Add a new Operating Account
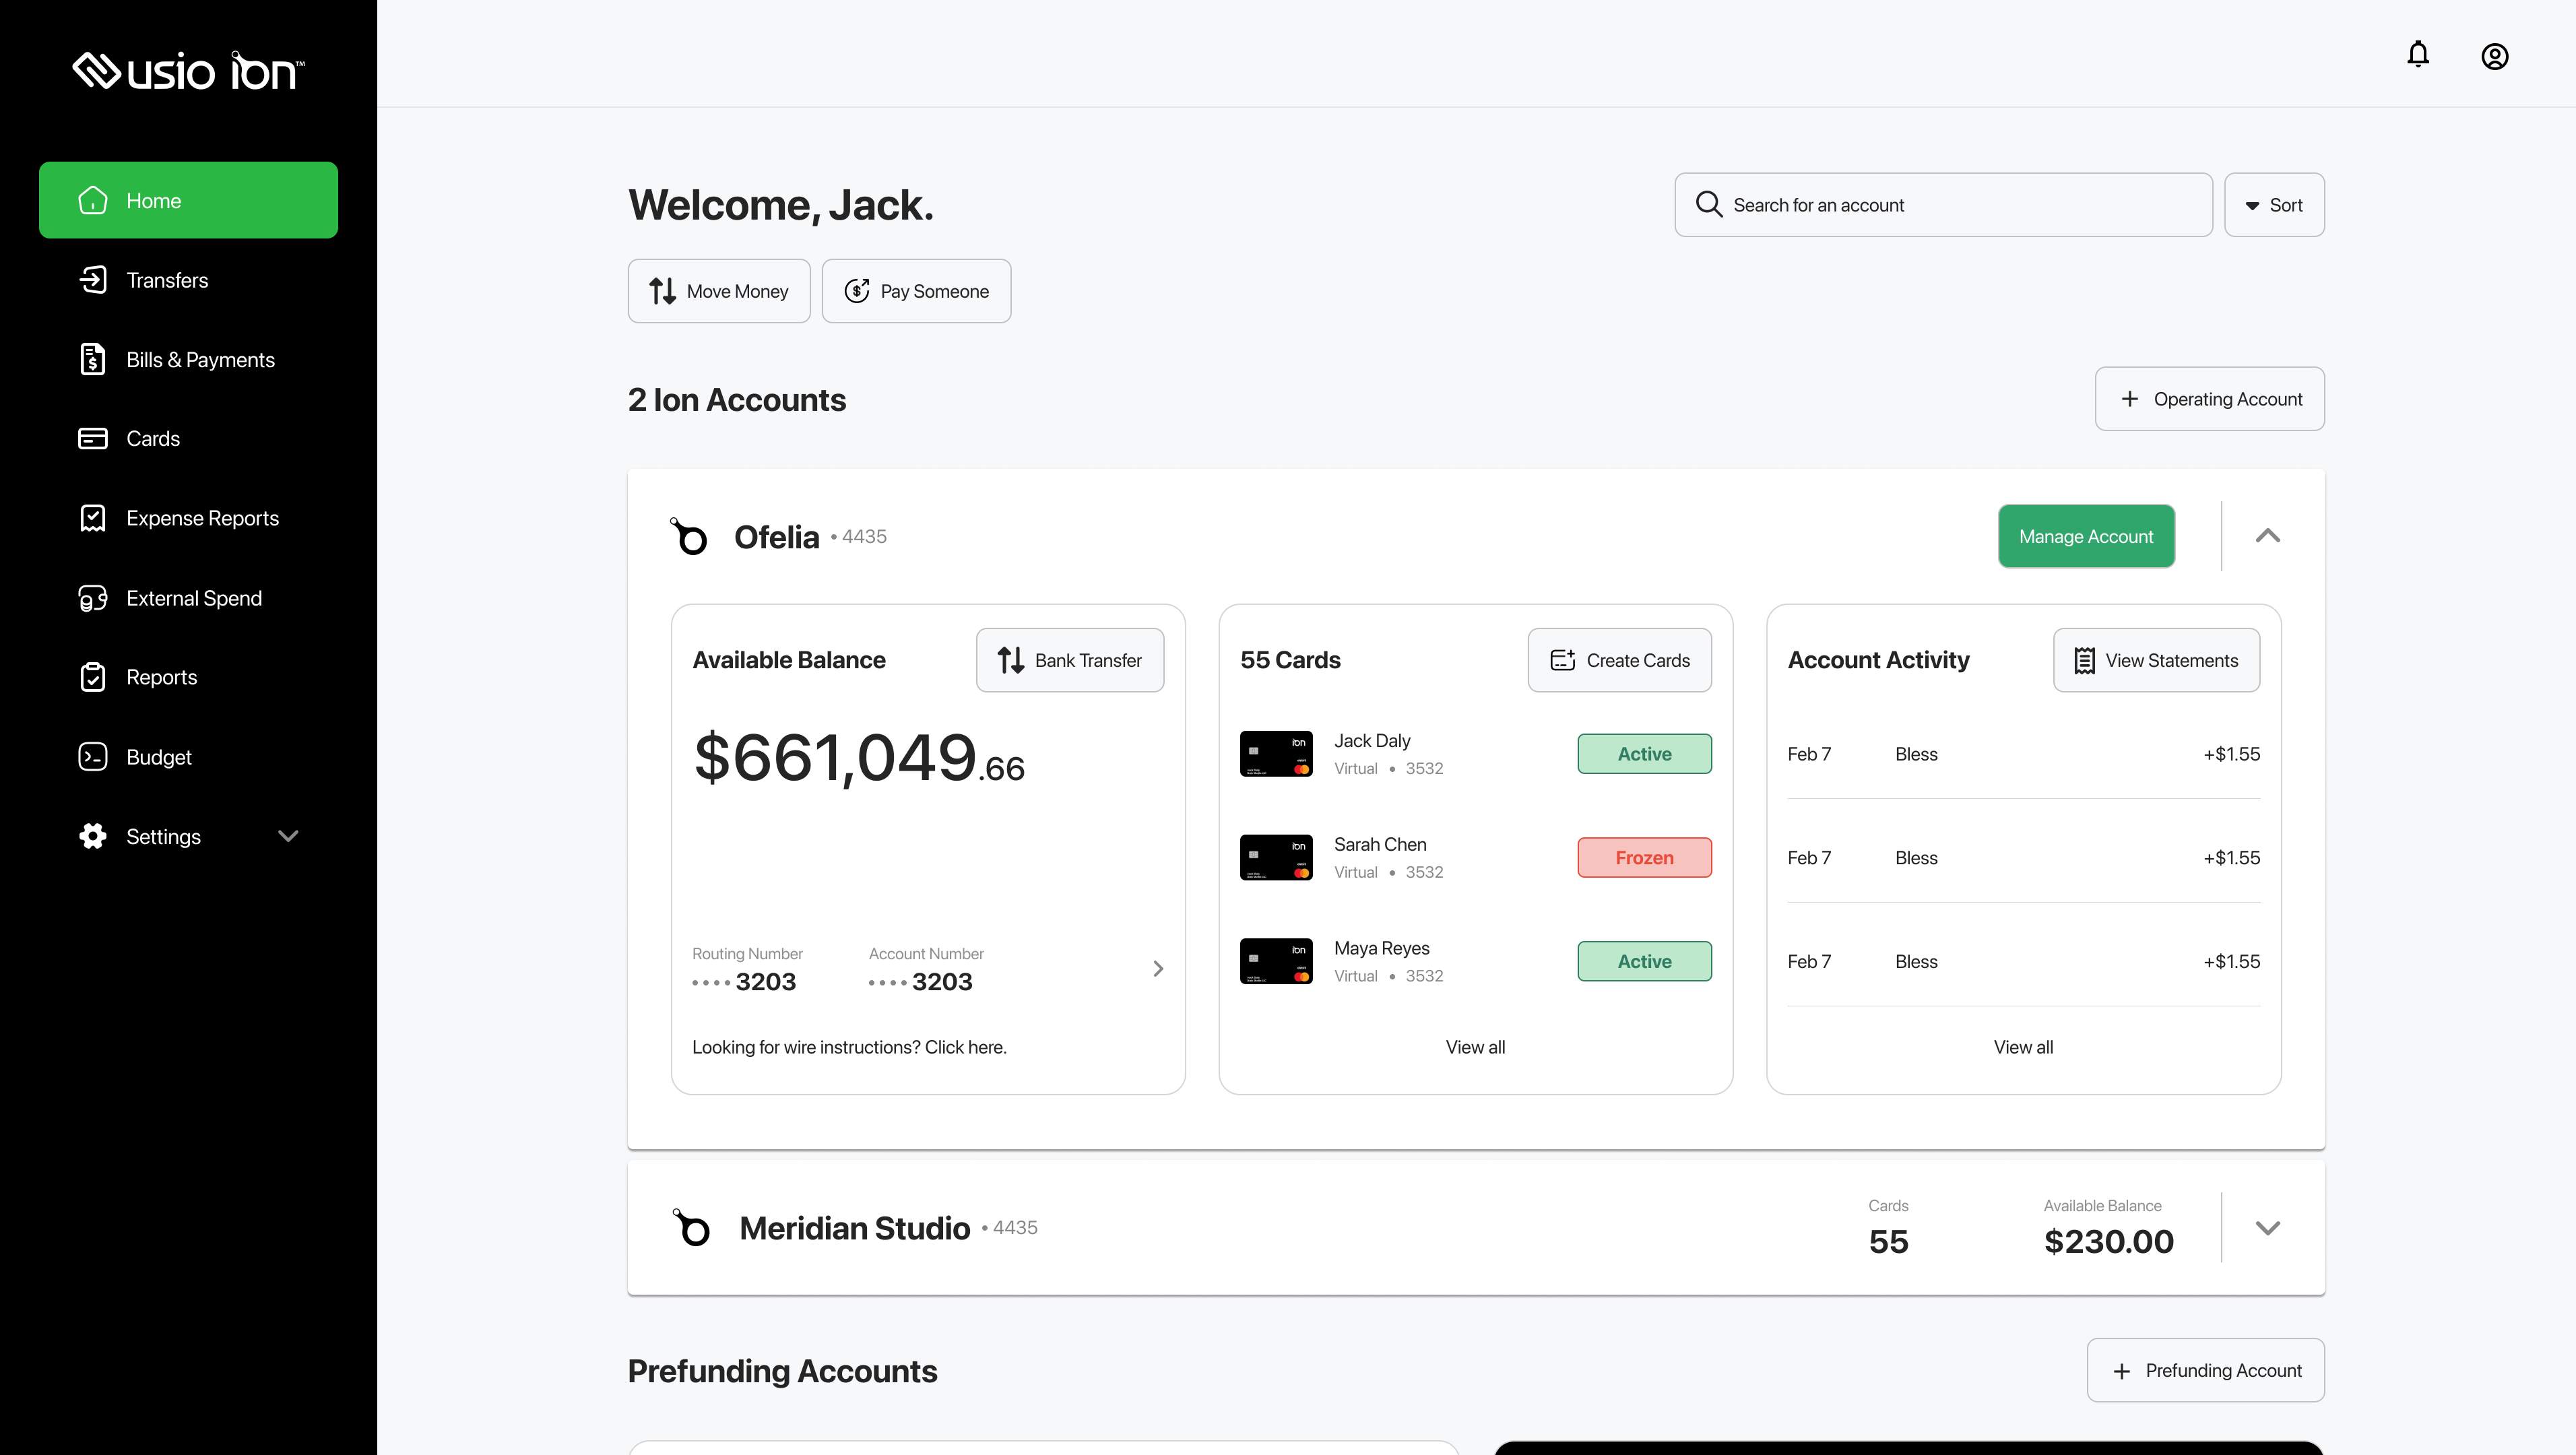Viewport: 2576px width, 1455px height. (2210, 399)
